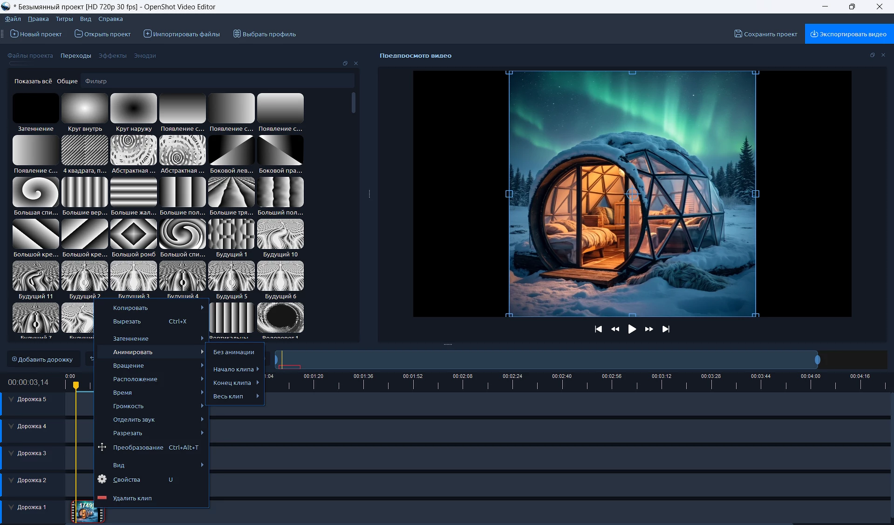
Task: Collapse the Track 3 chevron
Action: tap(11, 453)
